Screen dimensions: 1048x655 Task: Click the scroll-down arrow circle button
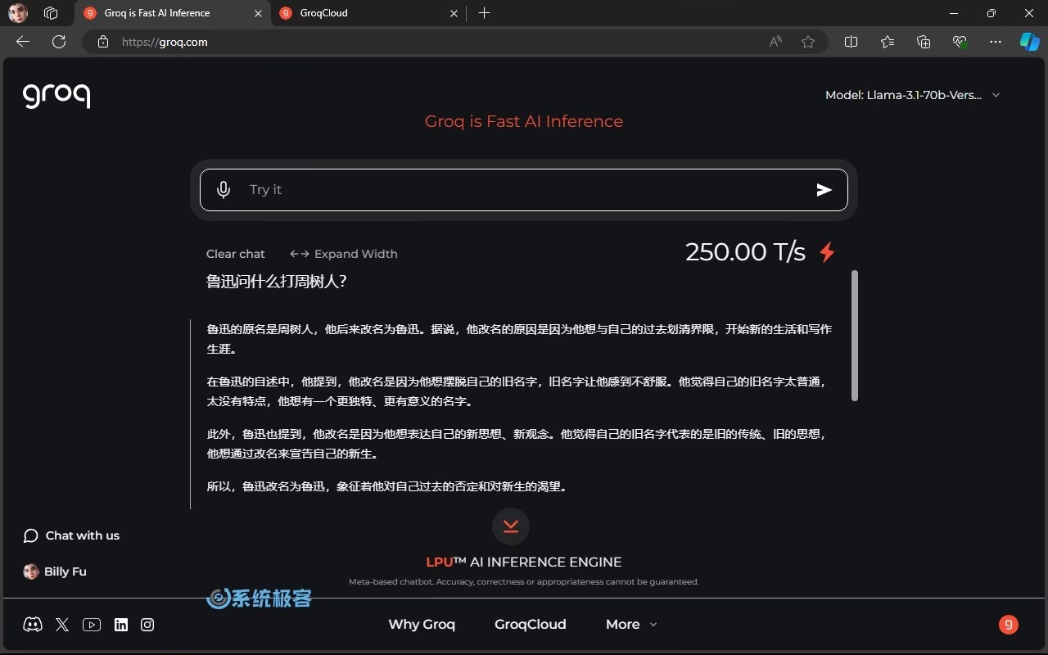point(511,526)
